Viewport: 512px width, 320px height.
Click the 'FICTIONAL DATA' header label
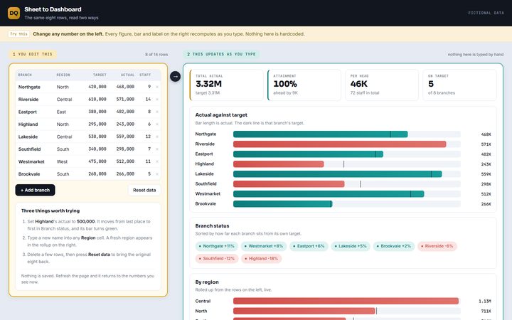486,13
